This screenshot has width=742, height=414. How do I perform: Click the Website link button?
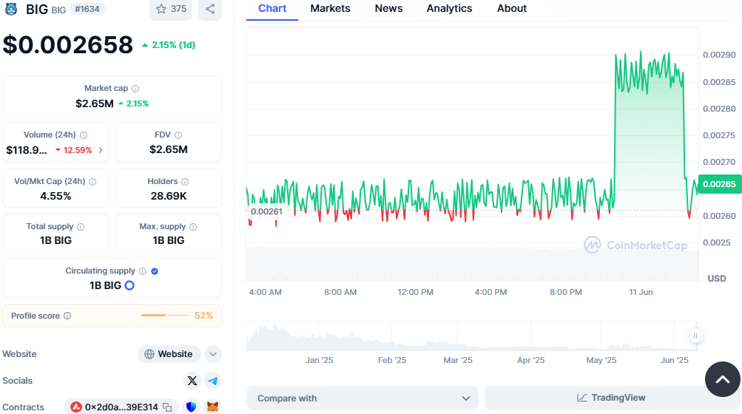169,354
